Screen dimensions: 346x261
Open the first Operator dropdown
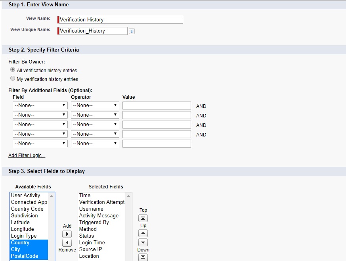95,105
